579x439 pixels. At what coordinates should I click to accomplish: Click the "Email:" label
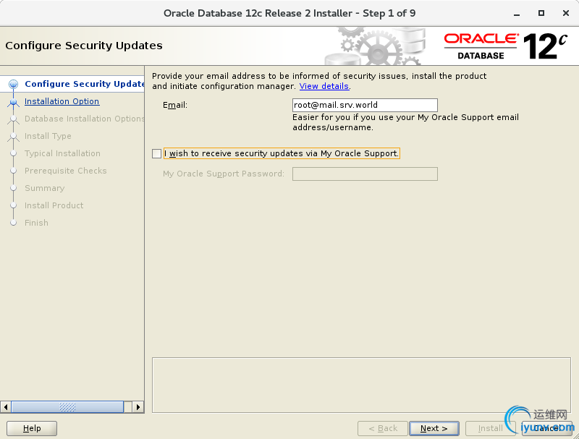[175, 105]
